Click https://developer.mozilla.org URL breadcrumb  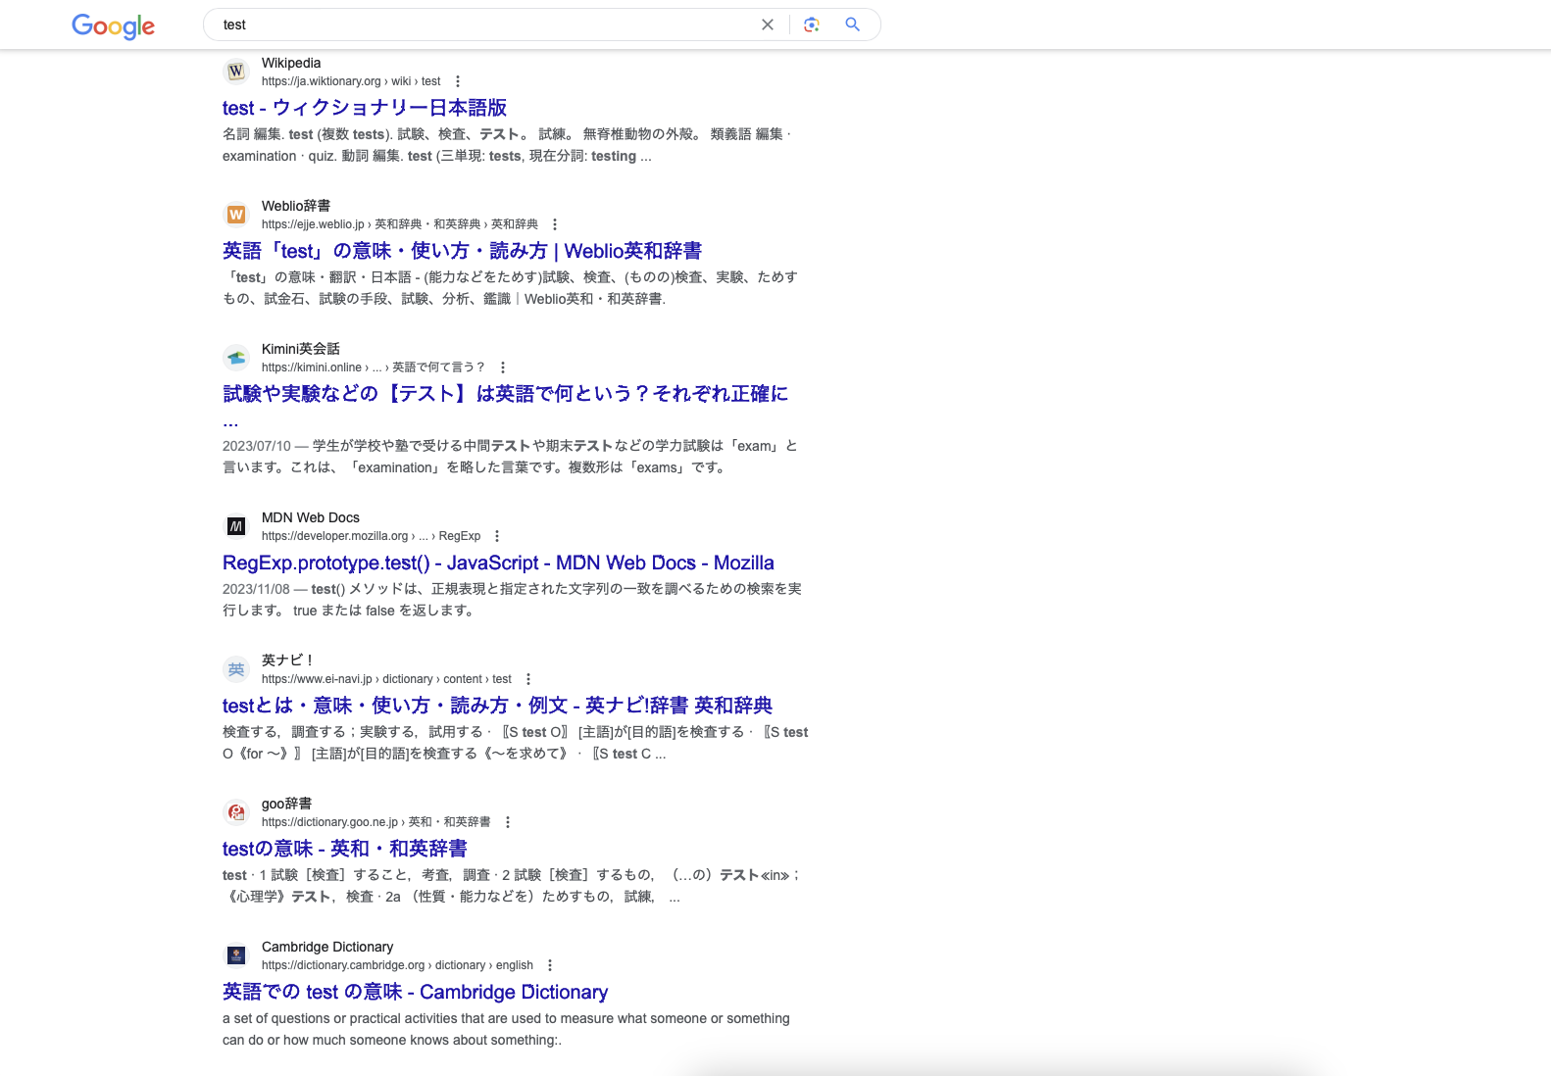371,536
